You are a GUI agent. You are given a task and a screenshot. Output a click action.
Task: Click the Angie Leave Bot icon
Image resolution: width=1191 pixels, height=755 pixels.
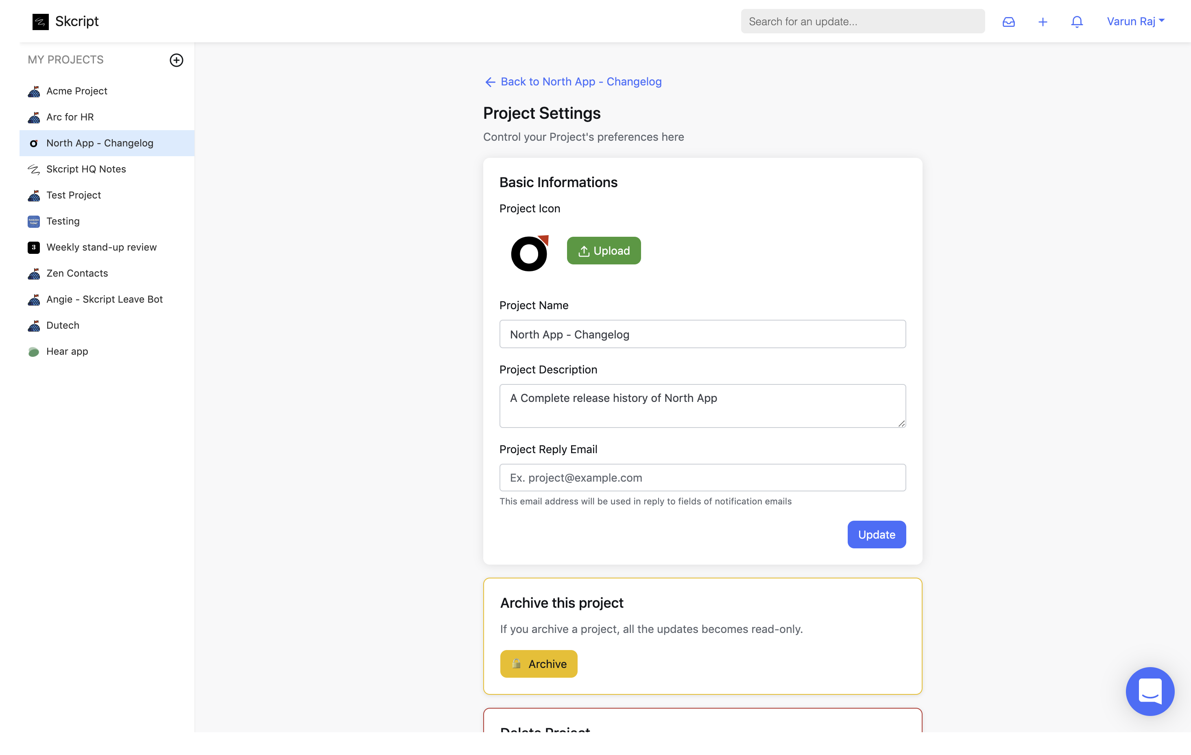coord(34,300)
